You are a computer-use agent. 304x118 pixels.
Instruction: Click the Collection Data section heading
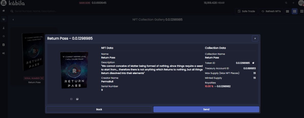tap(215, 48)
